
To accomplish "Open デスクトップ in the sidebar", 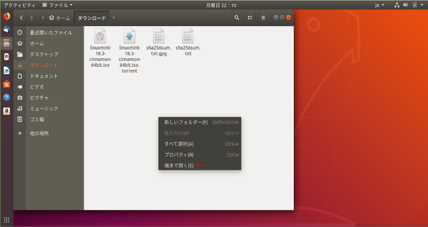I will tap(49, 54).
